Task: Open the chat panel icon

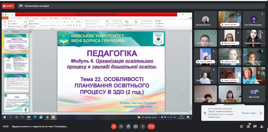Action: 255,126
